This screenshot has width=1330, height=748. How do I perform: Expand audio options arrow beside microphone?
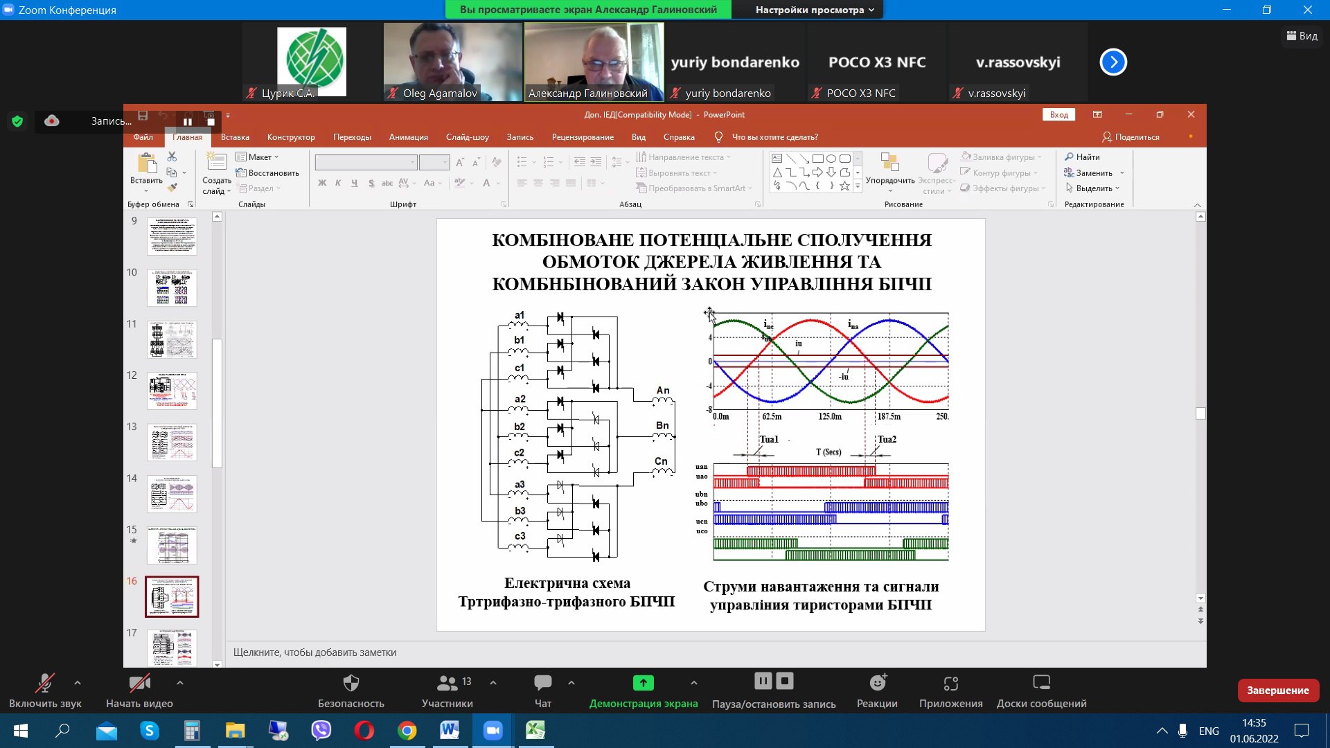tap(78, 683)
